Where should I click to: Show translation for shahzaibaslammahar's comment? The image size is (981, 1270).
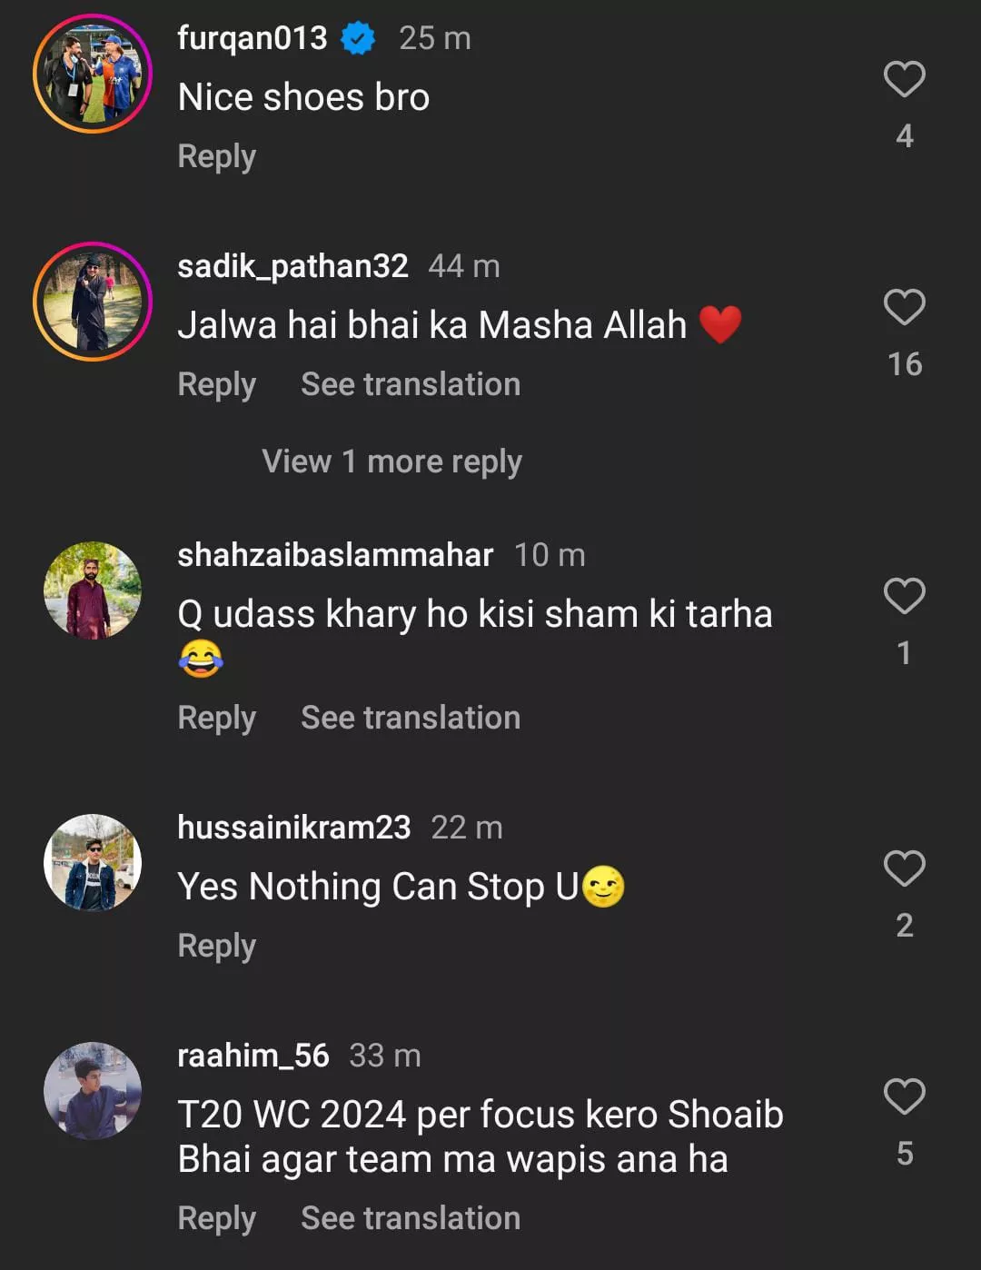point(411,718)
